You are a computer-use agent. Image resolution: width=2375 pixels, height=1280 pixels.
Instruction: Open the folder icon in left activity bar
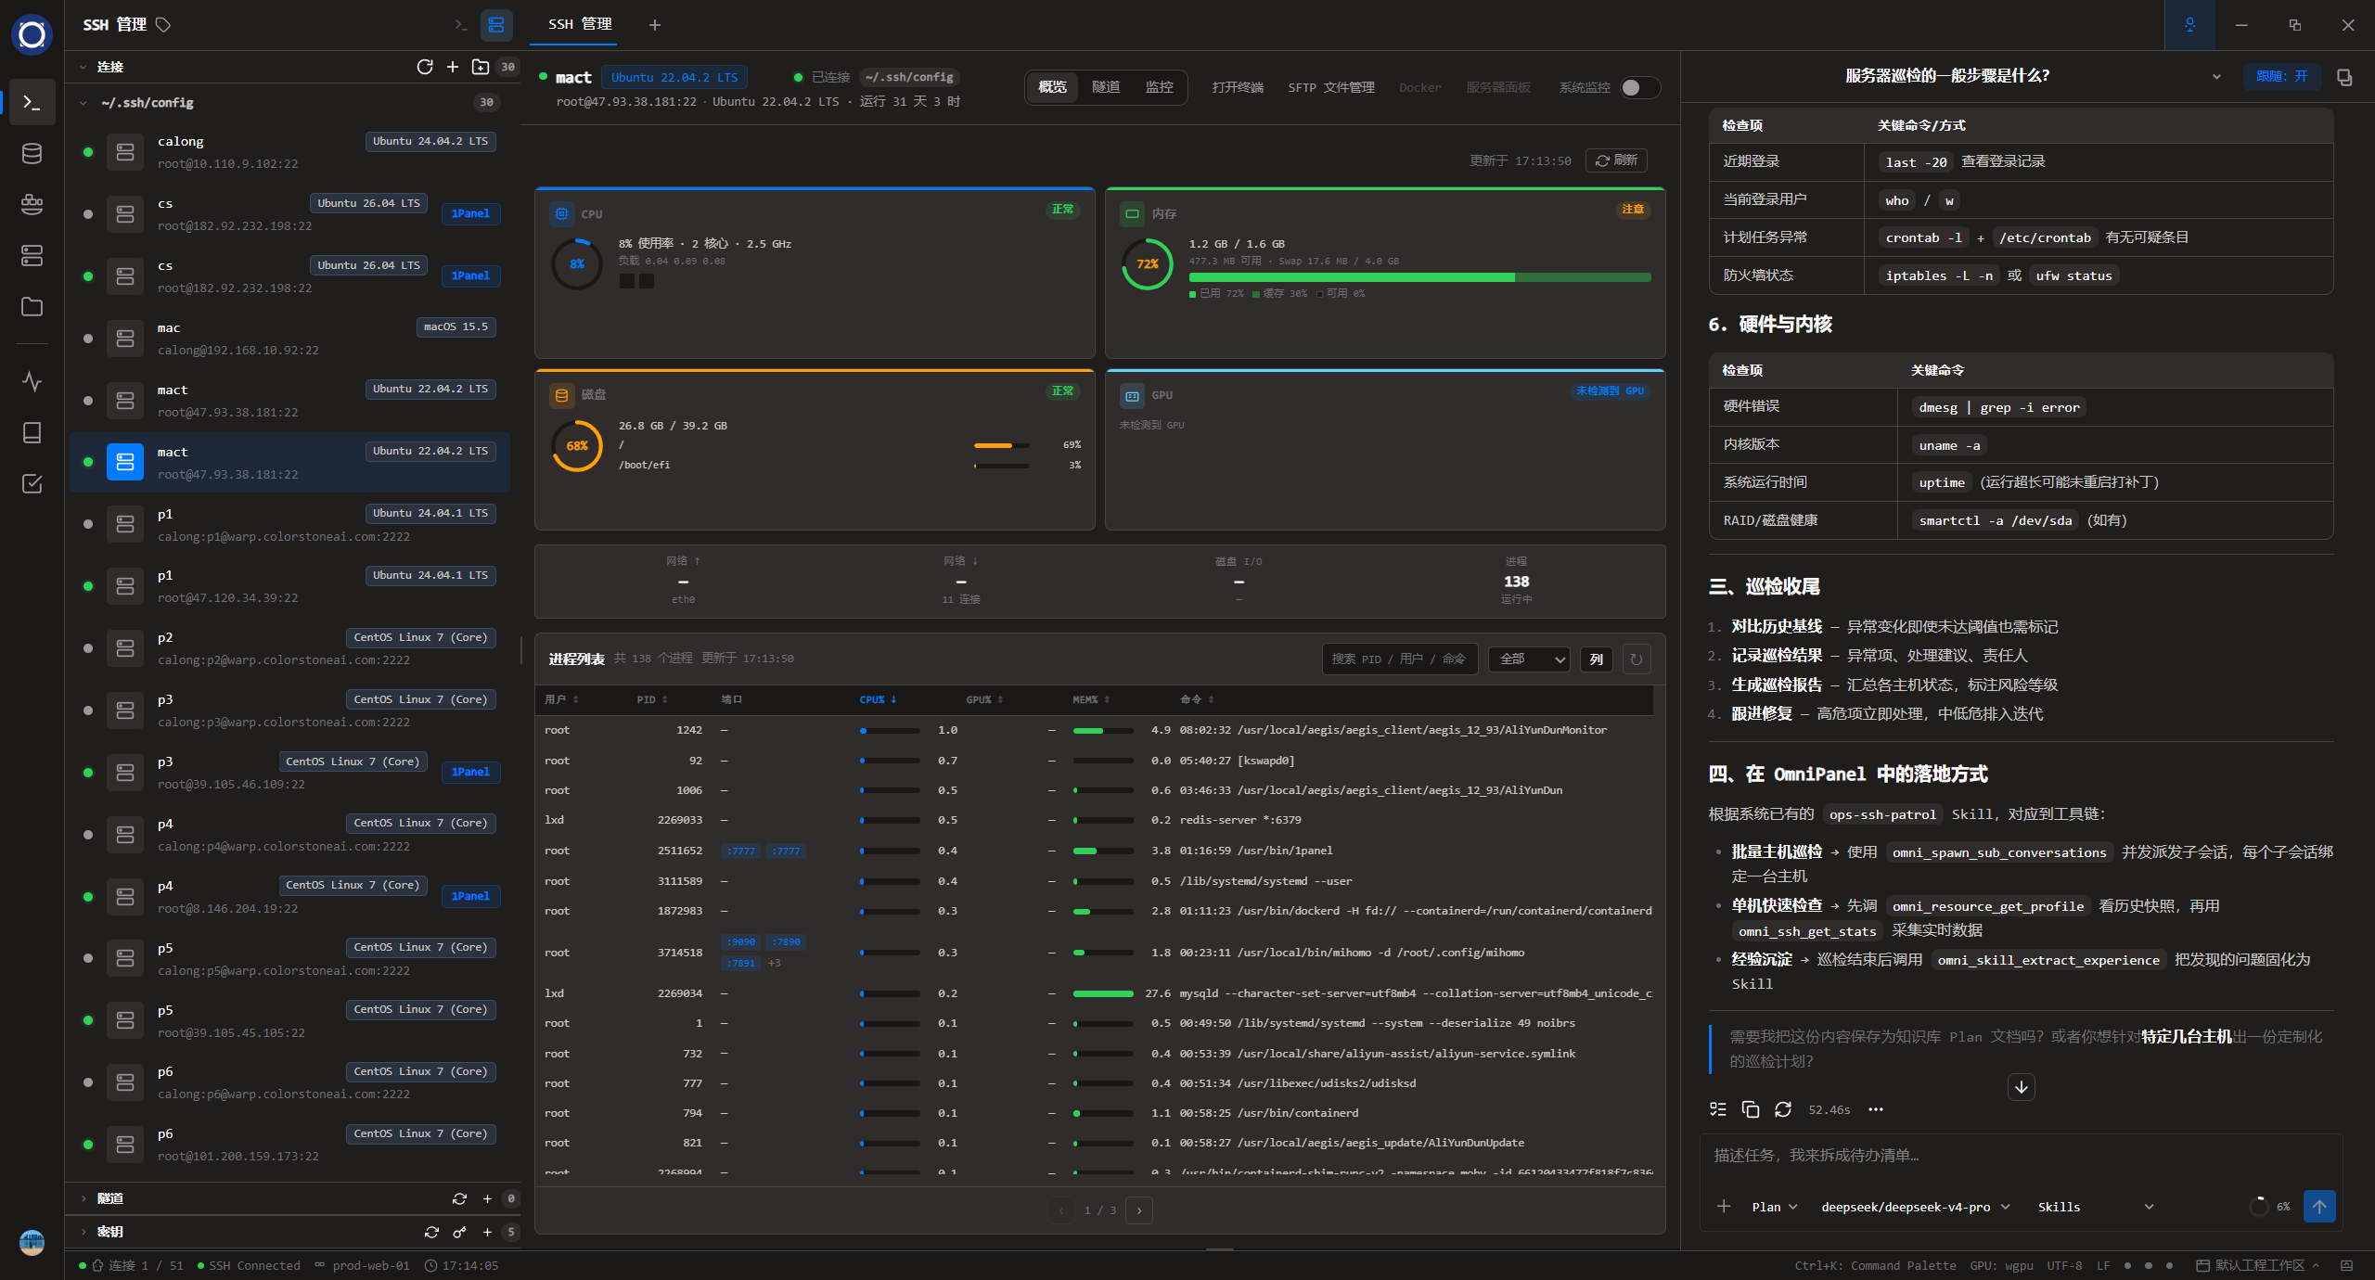pyautogui.click(x=32, y=306)
